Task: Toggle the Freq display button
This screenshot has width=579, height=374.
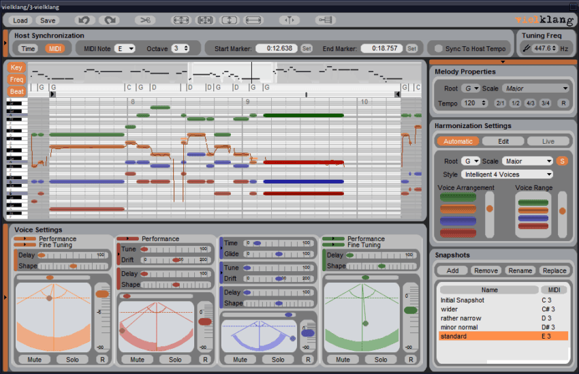Action: 16,80
